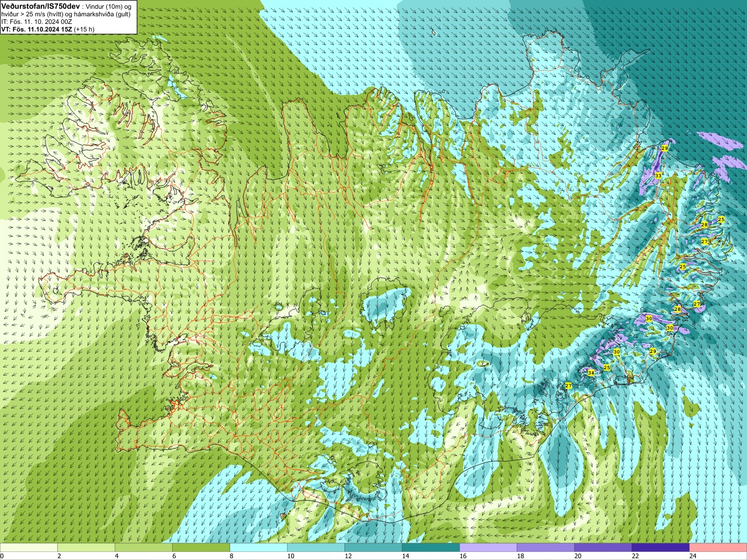Click the legend scale number 24
Viewport: 747px width, 560px height.
693,556
